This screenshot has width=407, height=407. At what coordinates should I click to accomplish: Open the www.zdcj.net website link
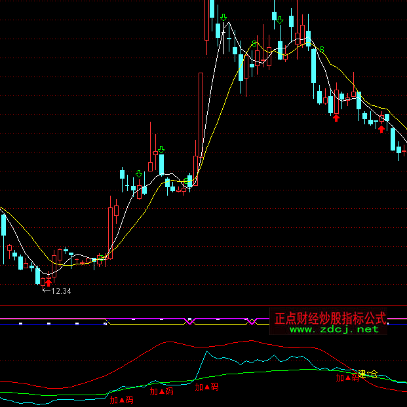334,329
